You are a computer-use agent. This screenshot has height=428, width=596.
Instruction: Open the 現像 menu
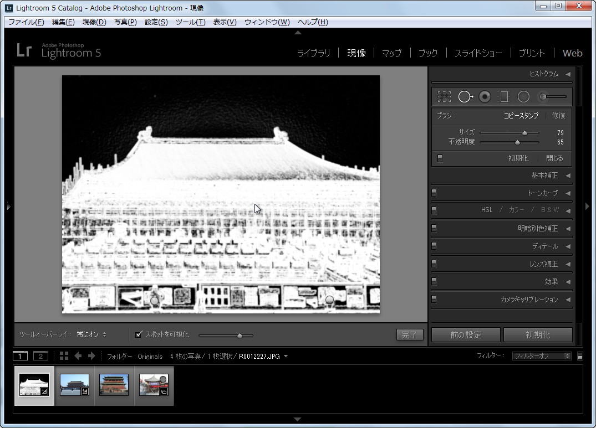coord(94,22)
